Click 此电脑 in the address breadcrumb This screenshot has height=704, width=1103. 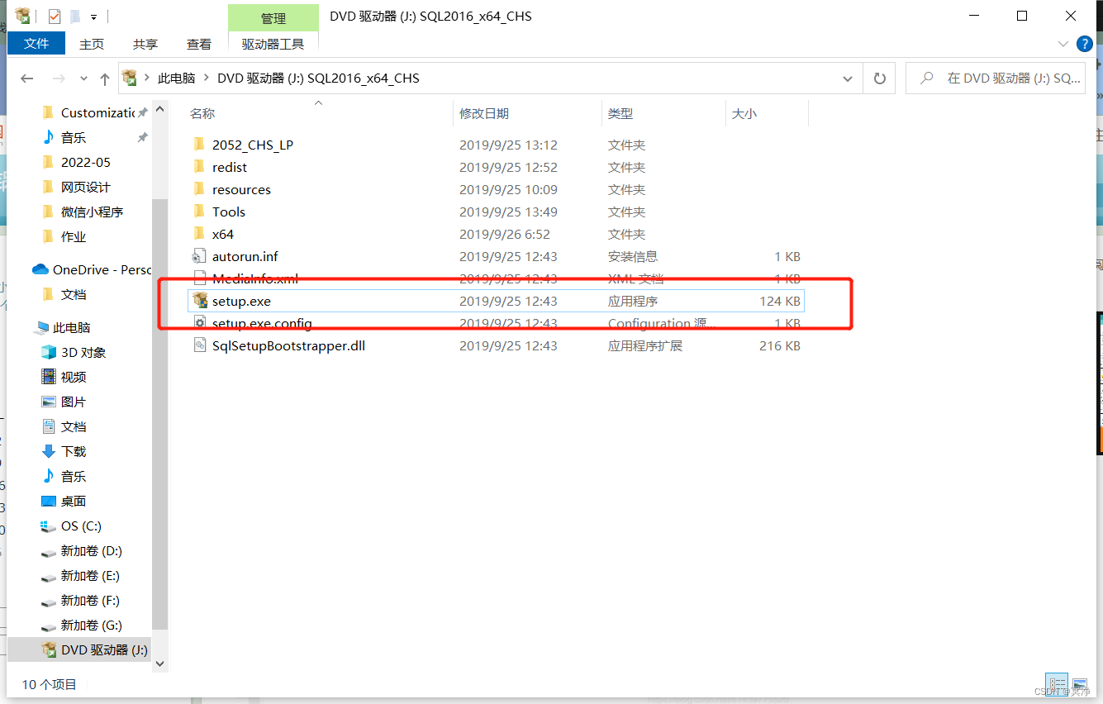pos(176,78)
